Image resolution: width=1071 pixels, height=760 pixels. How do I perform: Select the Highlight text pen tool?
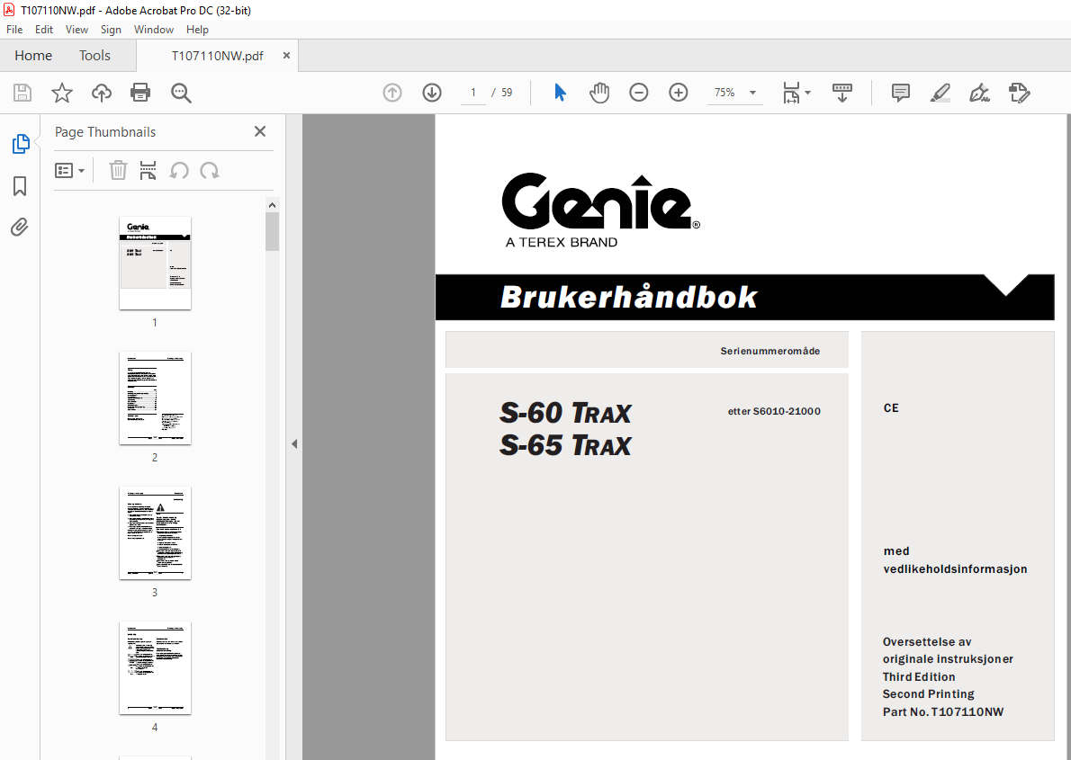click(x=940, y=93)
